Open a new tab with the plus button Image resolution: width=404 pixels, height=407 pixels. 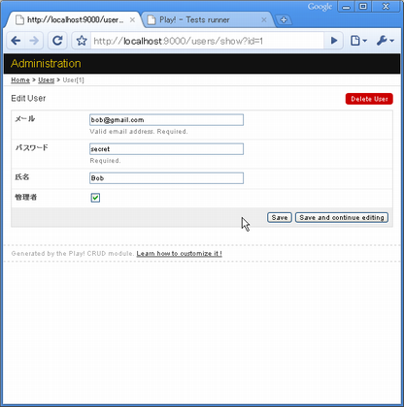coord(284,19)
